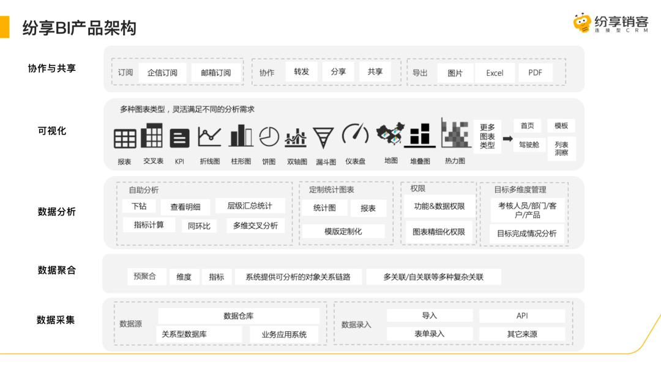The height and width of the screenshot is (371, 661).
Task: Click the arrow next to 更多图表类型
Action: (x=507, y=138)
